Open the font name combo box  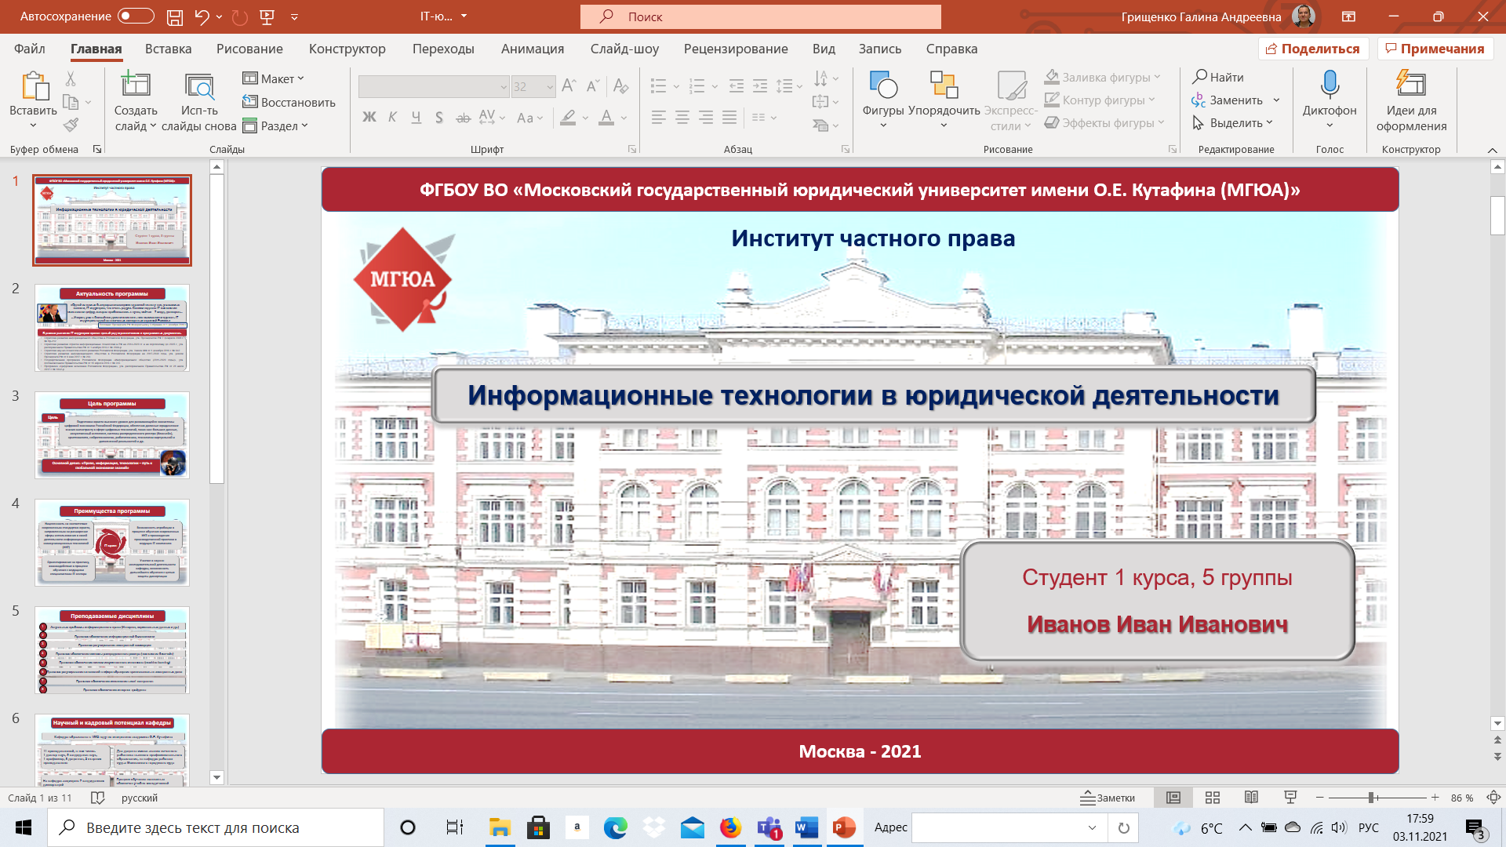pyautogui.click(x=434, y=86)
